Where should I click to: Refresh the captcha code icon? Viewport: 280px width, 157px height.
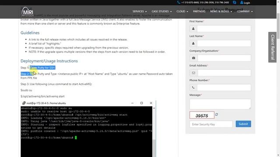[217, 114]
